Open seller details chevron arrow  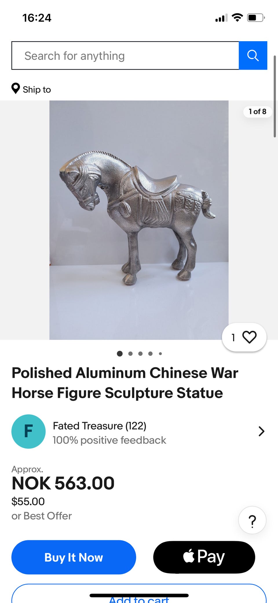[x=261, y=432]
